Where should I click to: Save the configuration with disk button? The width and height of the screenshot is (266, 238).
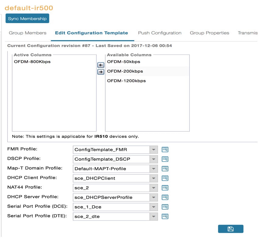tap(231, 229)
